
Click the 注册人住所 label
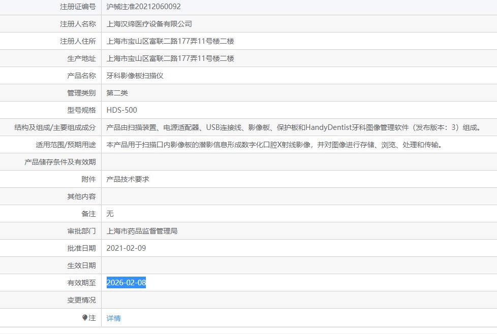78,41
